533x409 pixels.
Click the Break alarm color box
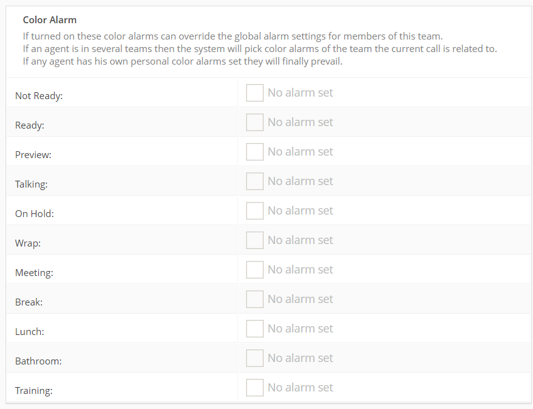pyautogui.click(x=255, y=299)
